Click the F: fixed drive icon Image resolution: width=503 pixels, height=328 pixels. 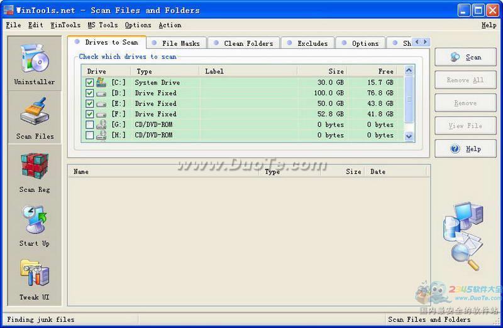(x=101, y=115)
